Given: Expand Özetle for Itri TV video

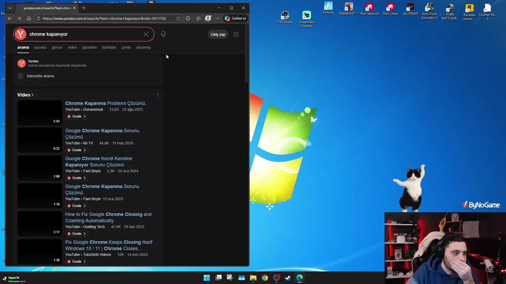Looking at the screenshot, I should click(77, 150).
